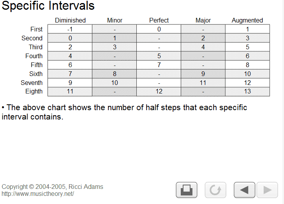Screen dimensions: 284x204
Task: Click the reload lesson arrow icon
Action: click(215, 190)
